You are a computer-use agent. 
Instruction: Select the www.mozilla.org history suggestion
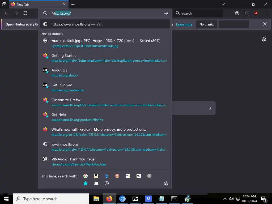(x=105, y=147)
